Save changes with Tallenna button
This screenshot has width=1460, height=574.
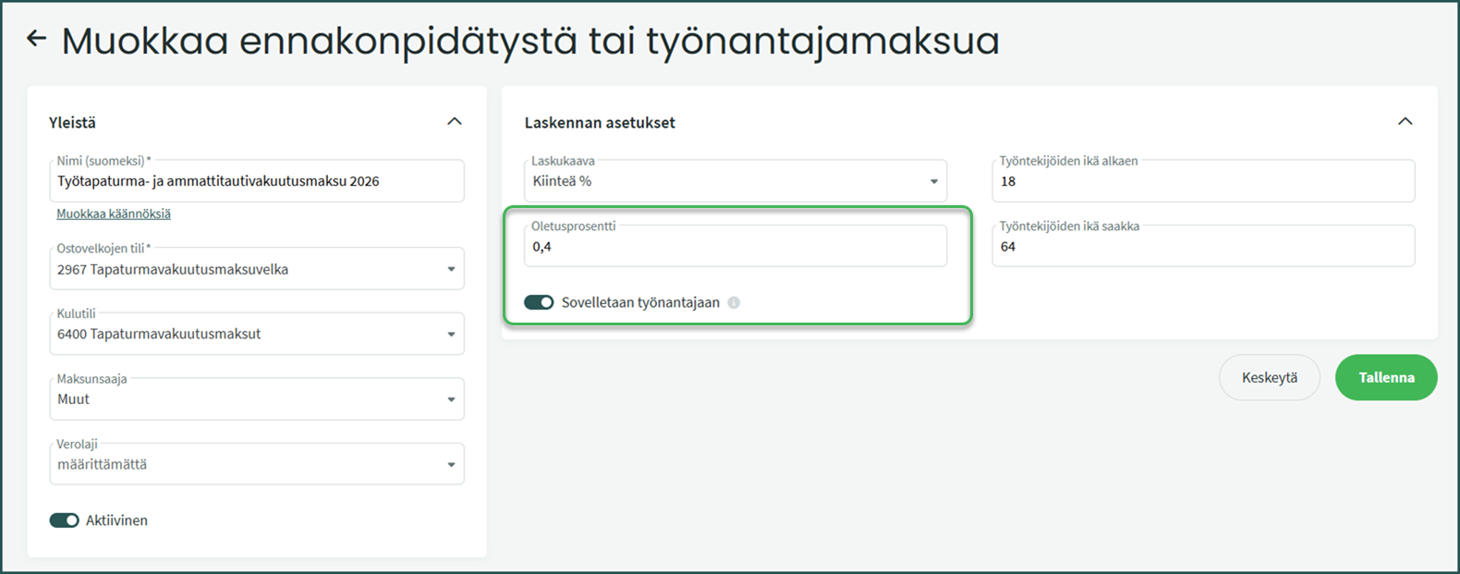click(x=1385, y=377)
